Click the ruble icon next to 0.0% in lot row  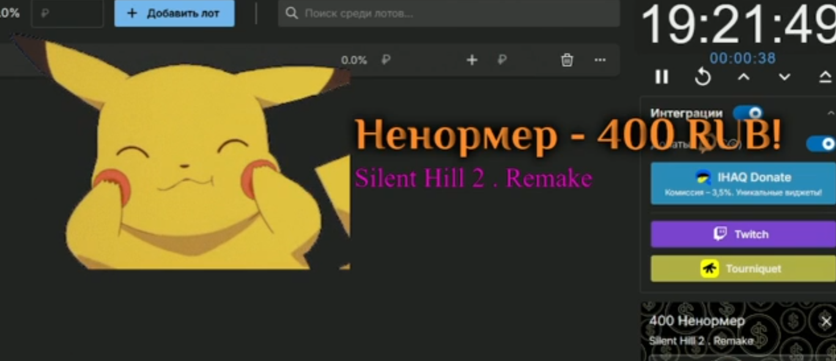pyautogui.click(x=385, y=60)
